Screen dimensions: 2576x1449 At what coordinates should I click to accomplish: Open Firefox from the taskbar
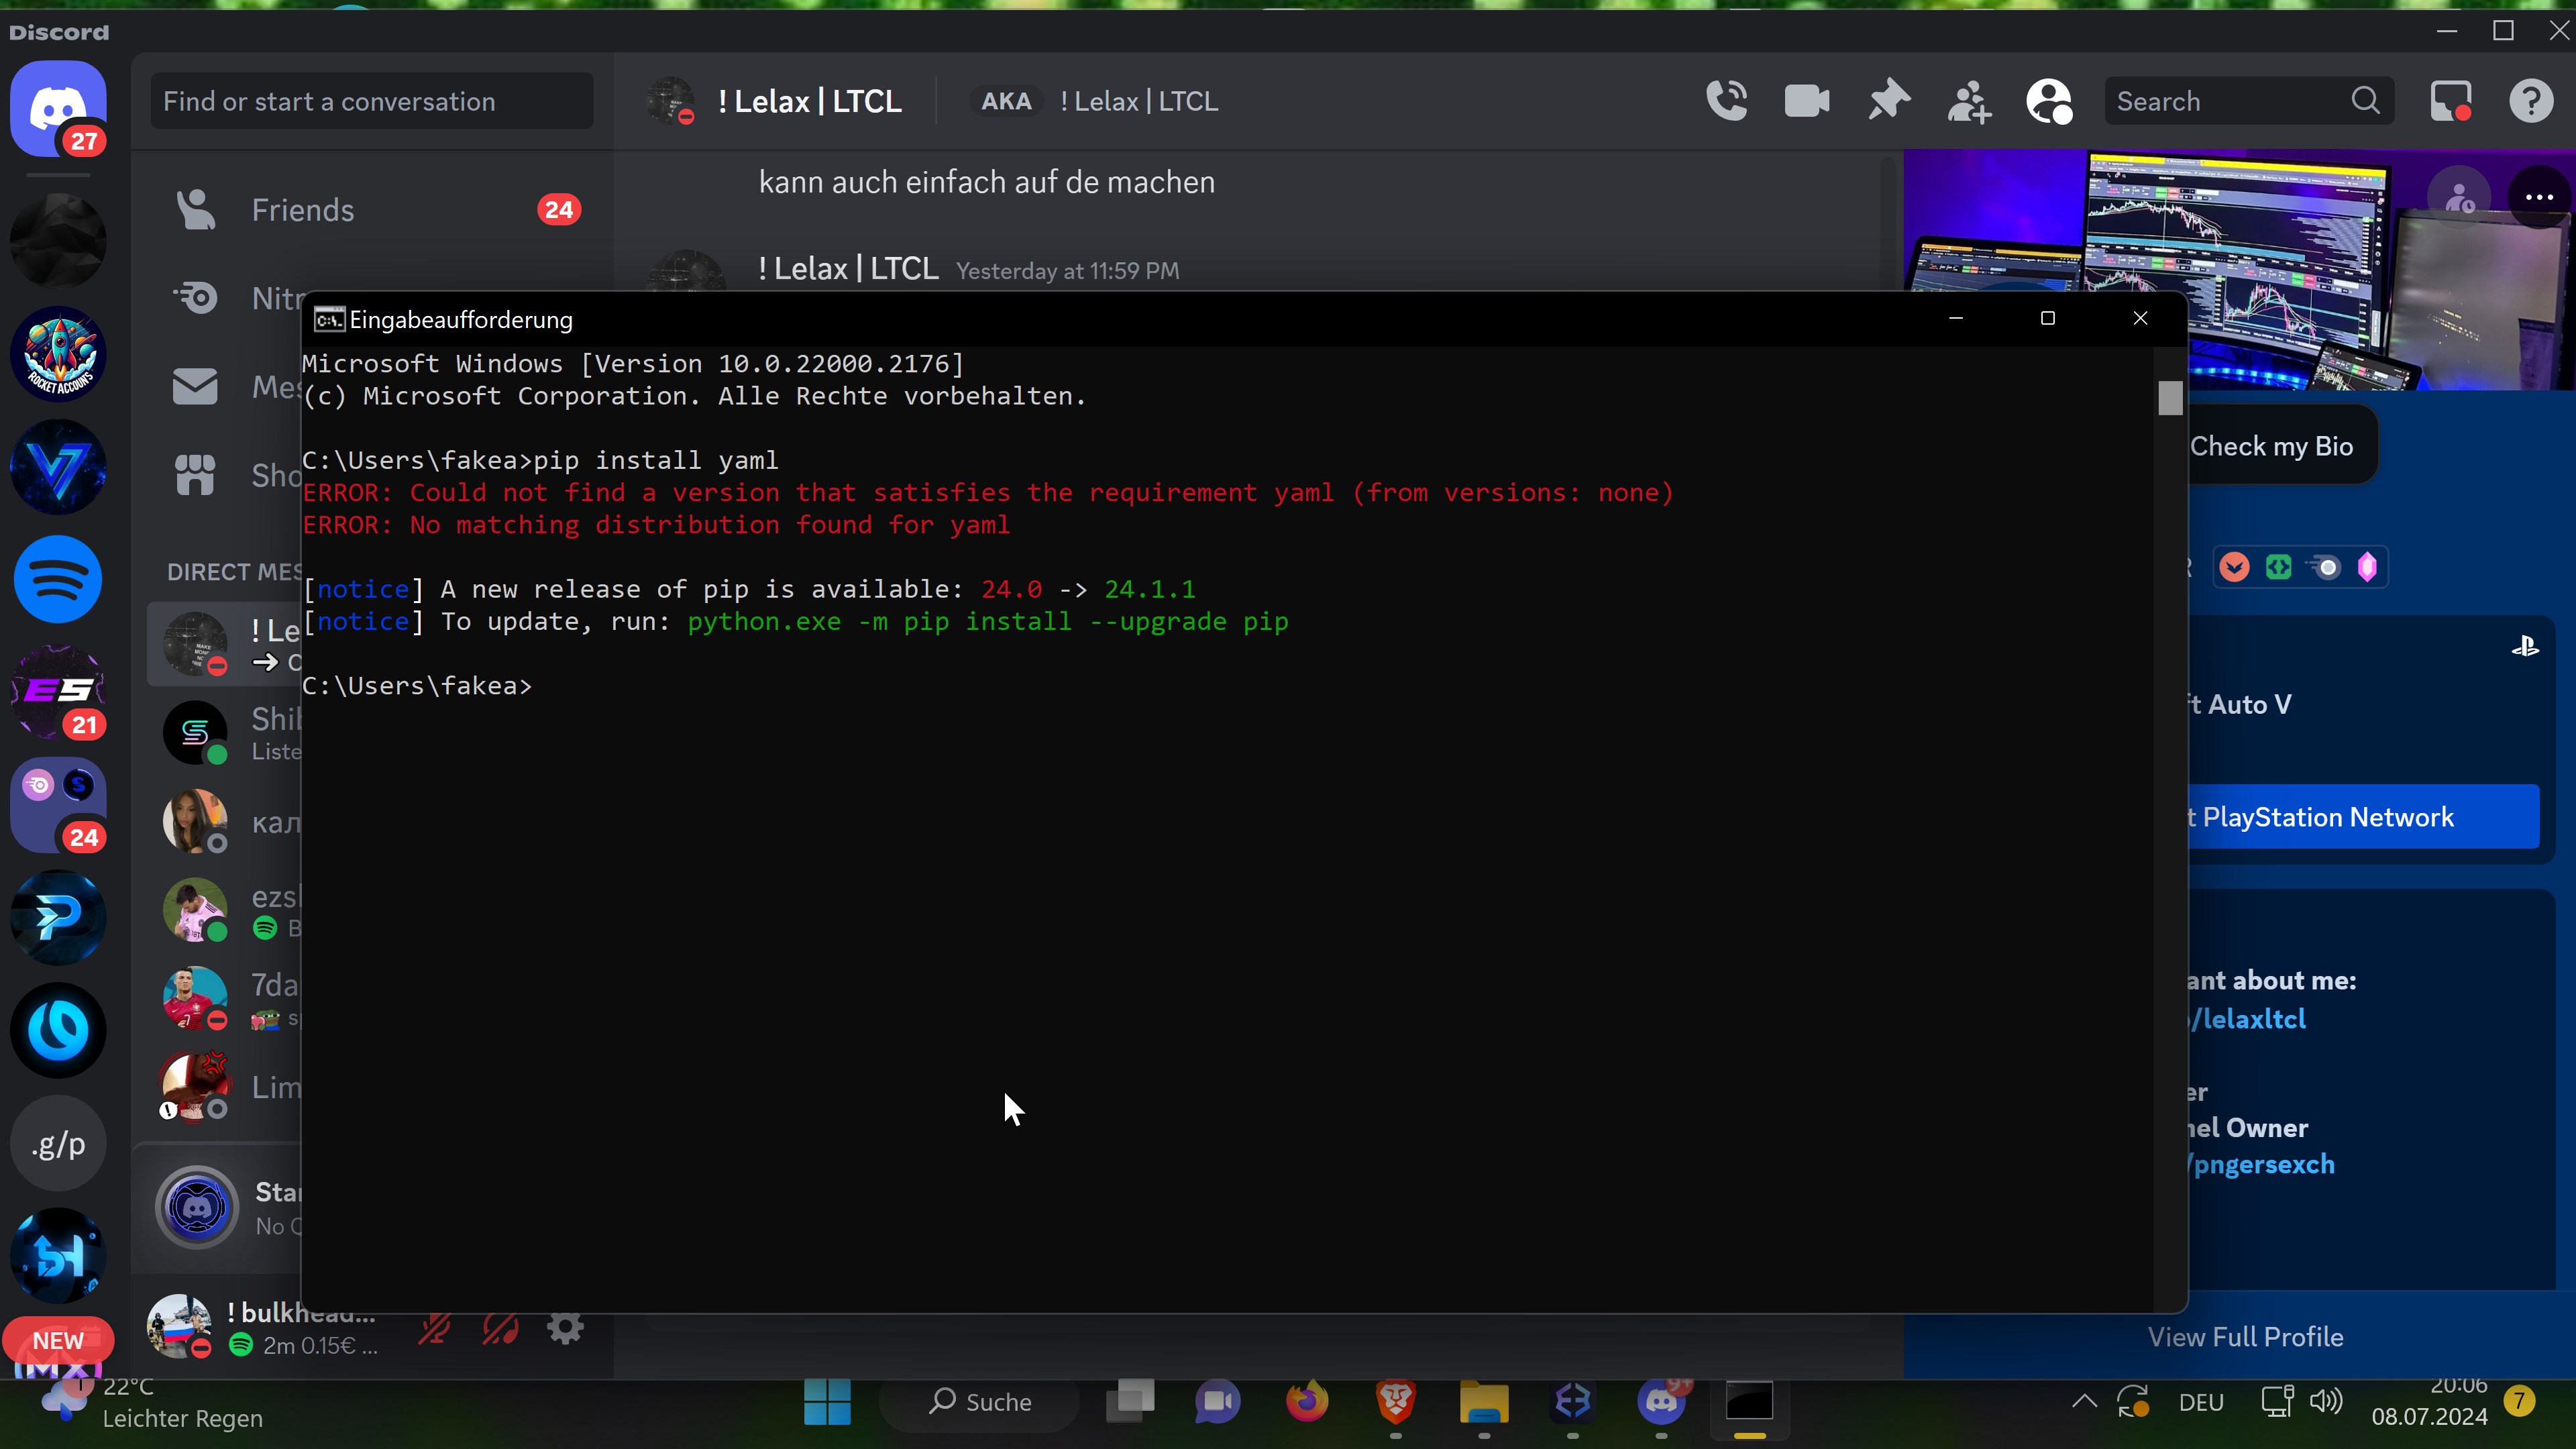coord(1306,1401)
